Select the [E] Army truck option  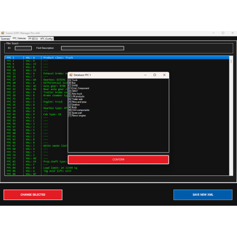point(75,94)
